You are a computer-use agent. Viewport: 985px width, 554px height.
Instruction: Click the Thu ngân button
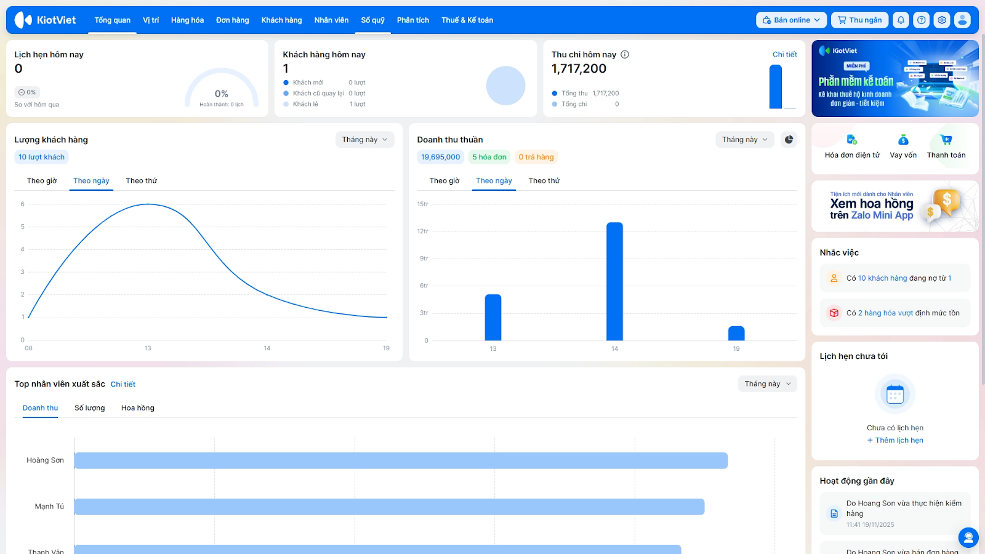point(859,20)
